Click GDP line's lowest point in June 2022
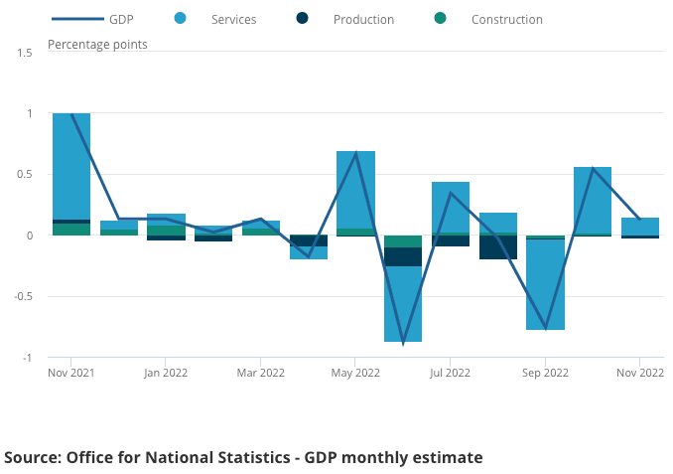 403,343
